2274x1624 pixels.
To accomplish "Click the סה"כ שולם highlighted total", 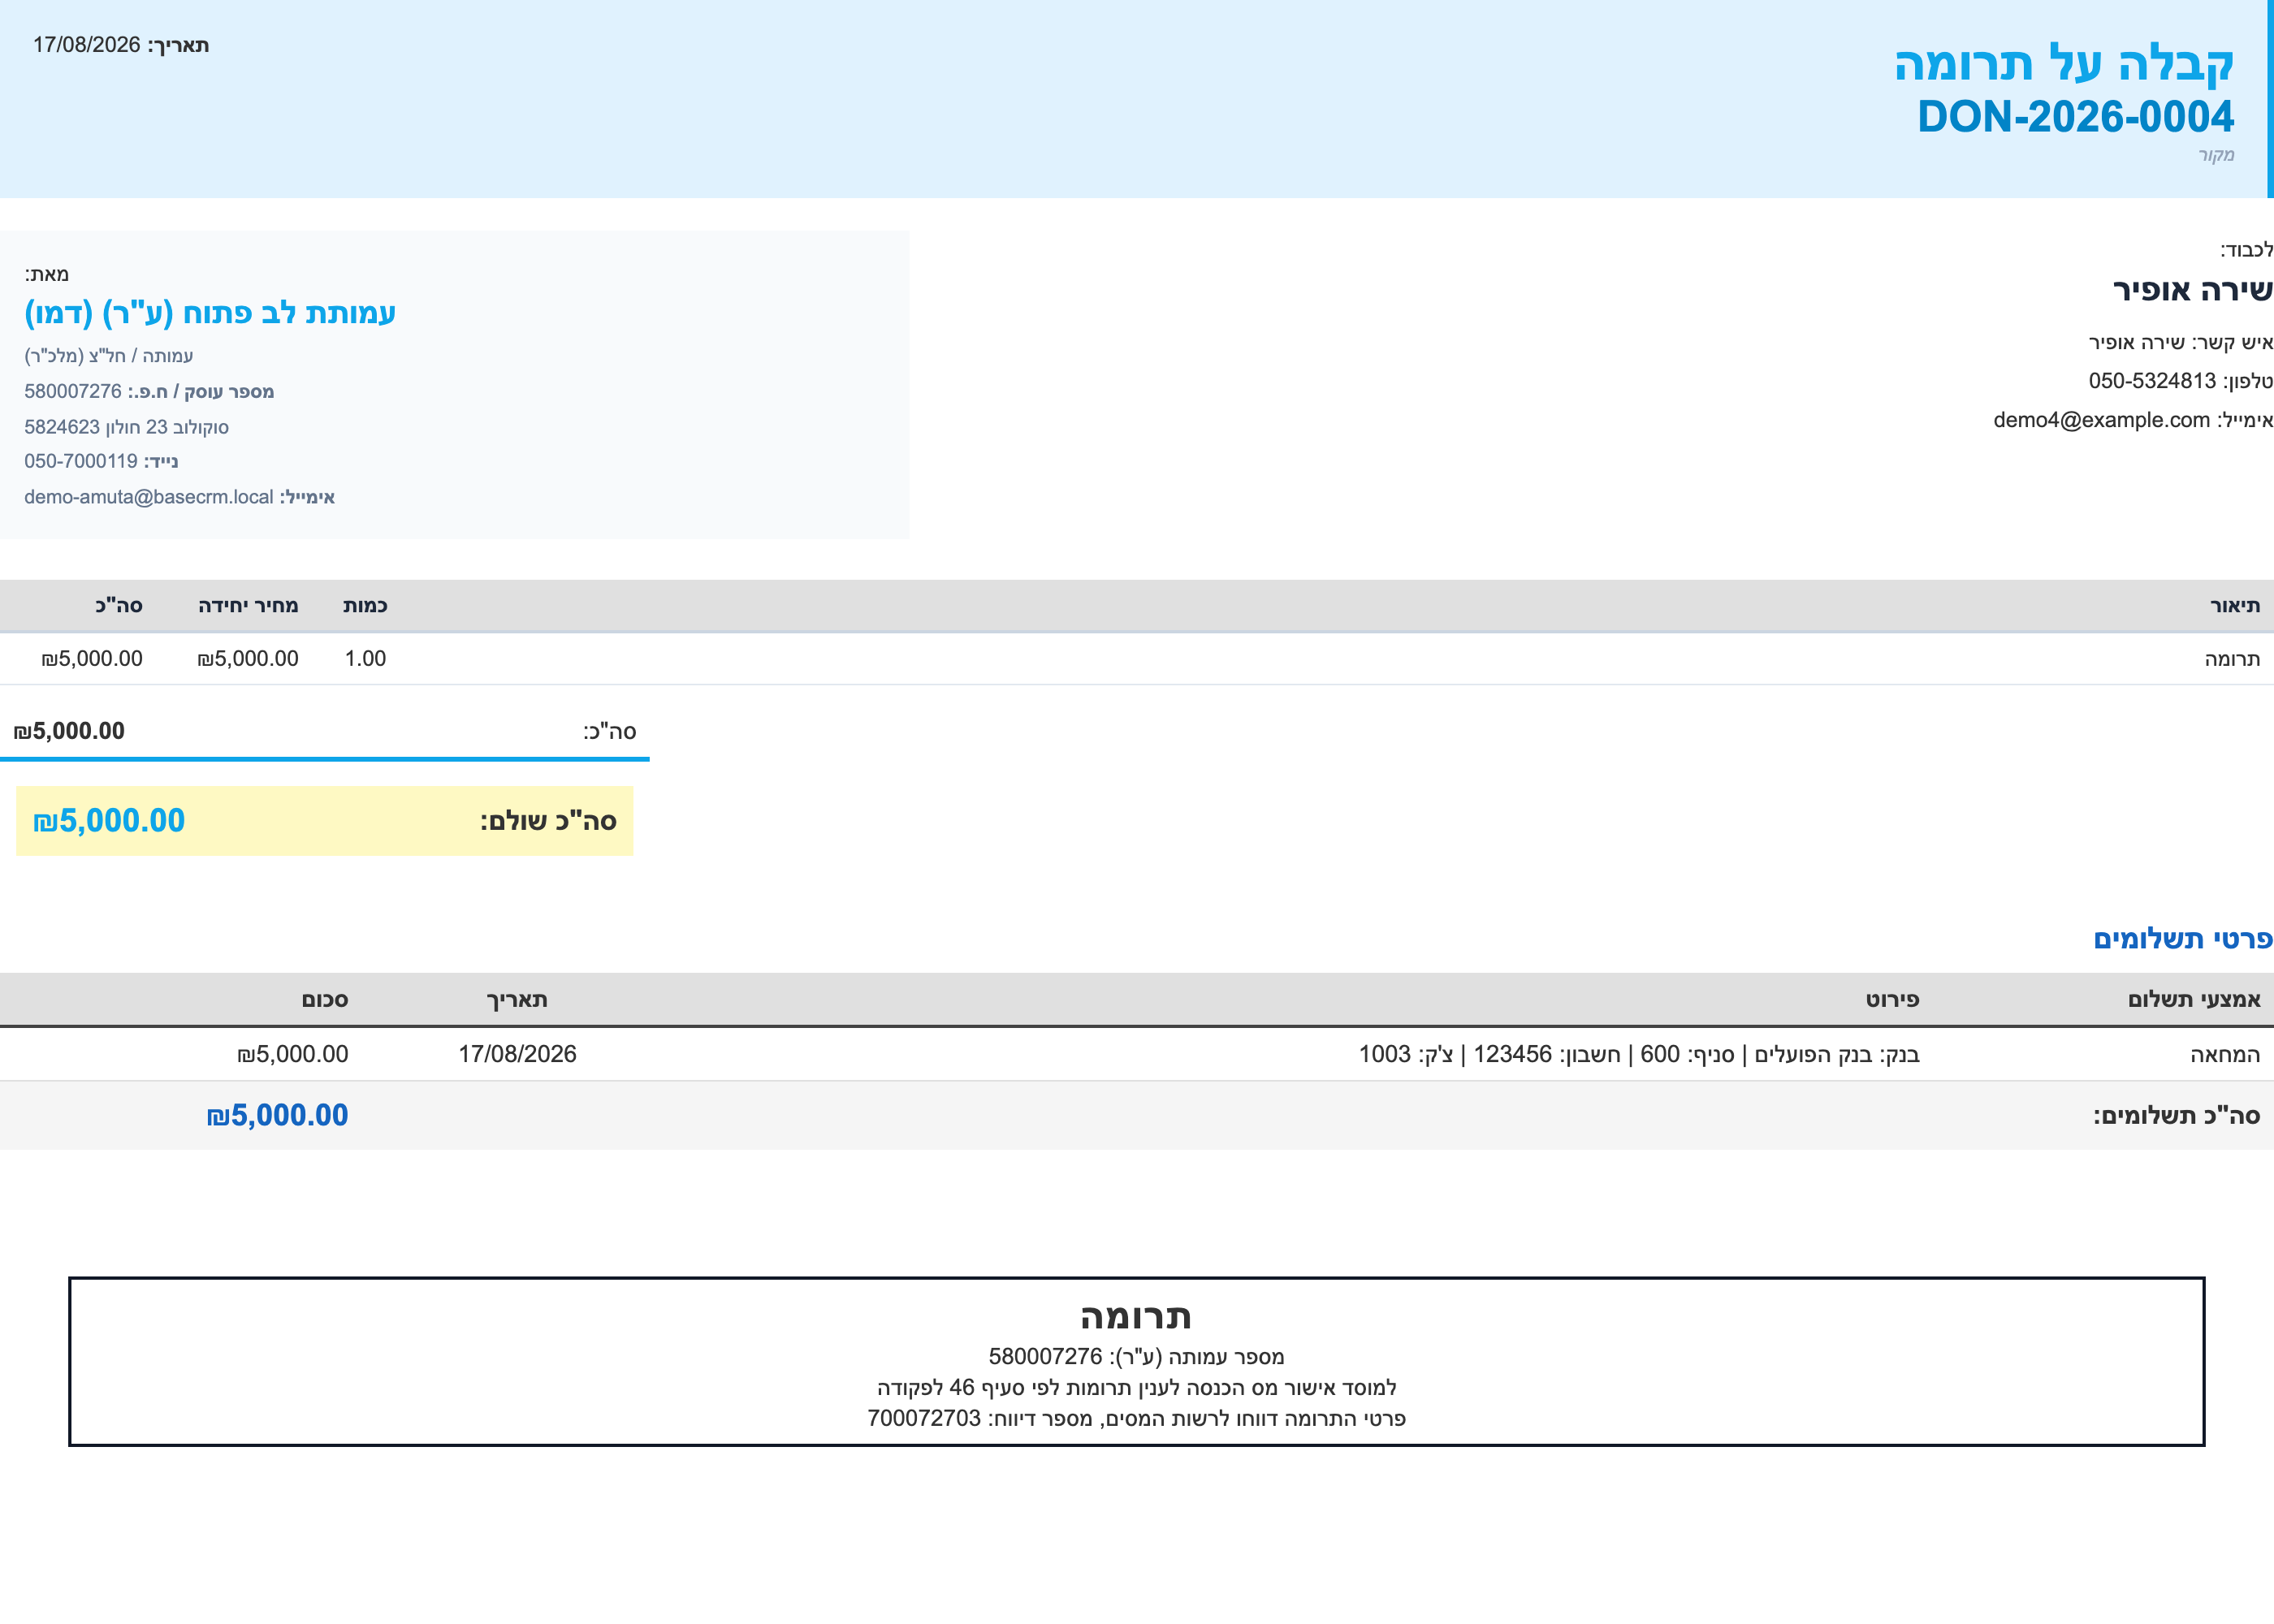I will click(x=325, y=821).
